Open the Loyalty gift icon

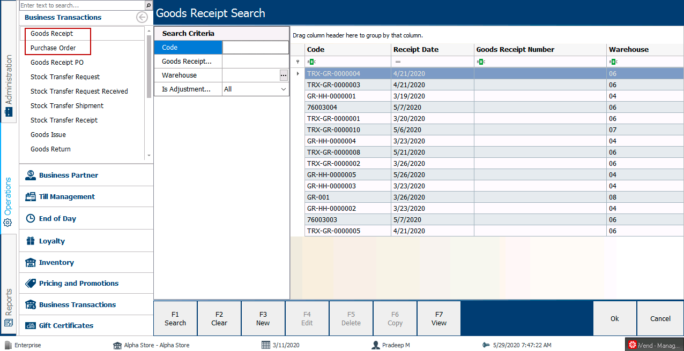click(31, 241)
